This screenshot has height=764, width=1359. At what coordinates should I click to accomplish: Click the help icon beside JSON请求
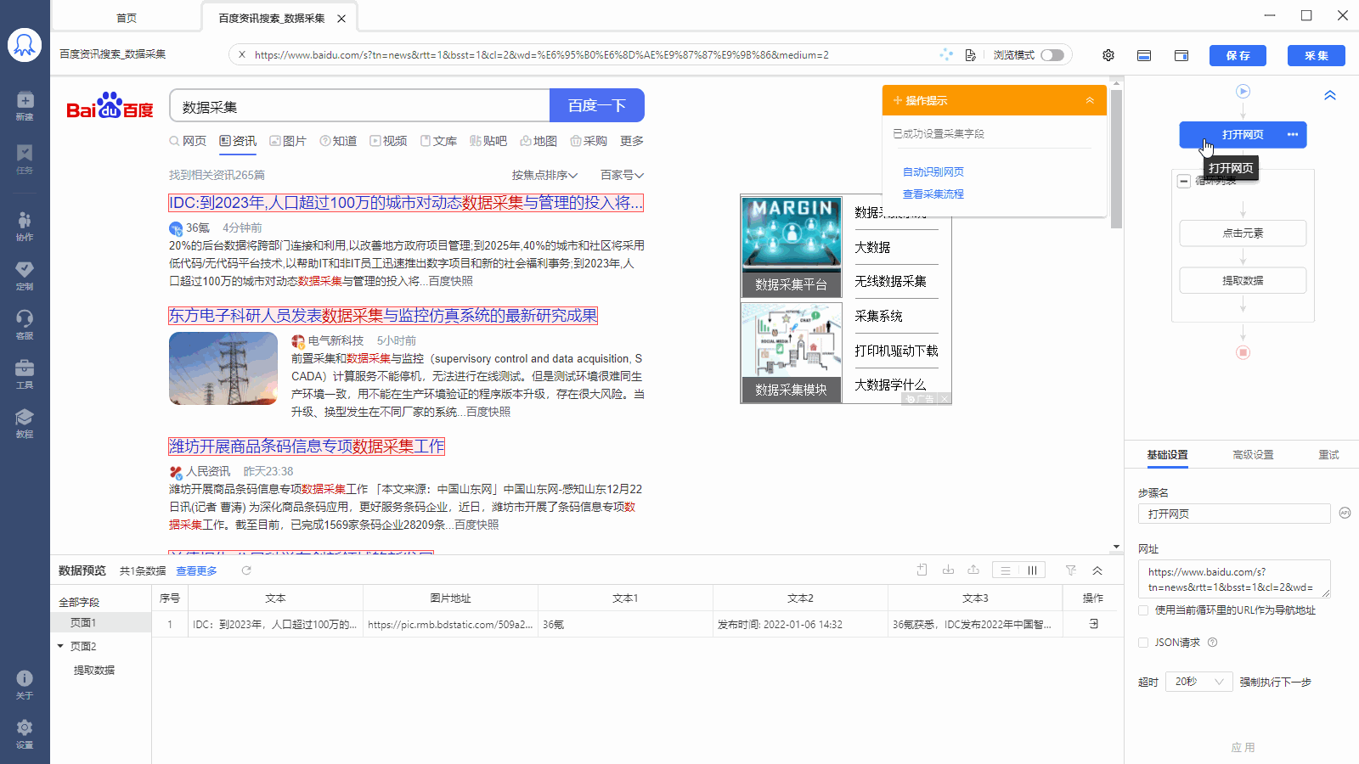point(1212,643)
